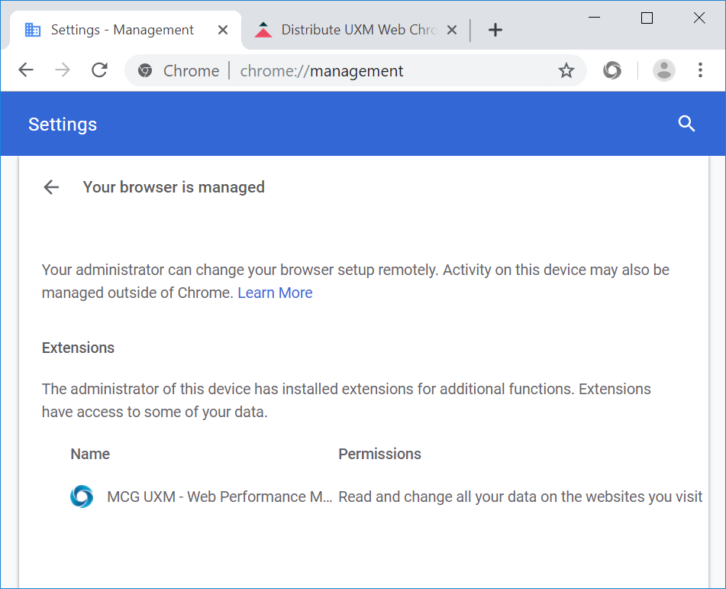Open a new tab
The height and width of the screenshot is (589, 726).
[495, 30]
